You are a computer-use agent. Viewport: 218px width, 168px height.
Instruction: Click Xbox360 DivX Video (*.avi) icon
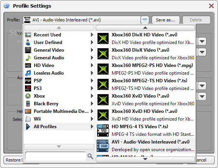point(103,54)
